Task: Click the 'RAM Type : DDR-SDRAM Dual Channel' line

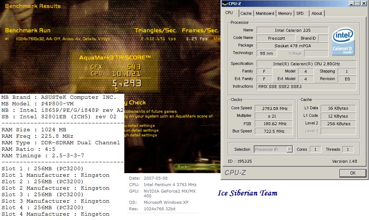Action: (61, 143)
